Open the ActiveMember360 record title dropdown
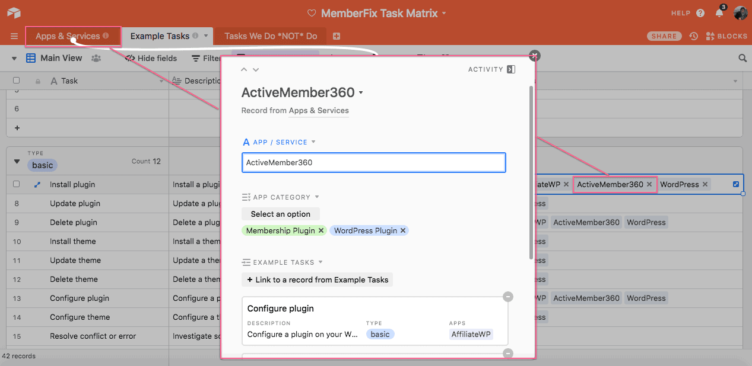 click(x=361, y=93)
